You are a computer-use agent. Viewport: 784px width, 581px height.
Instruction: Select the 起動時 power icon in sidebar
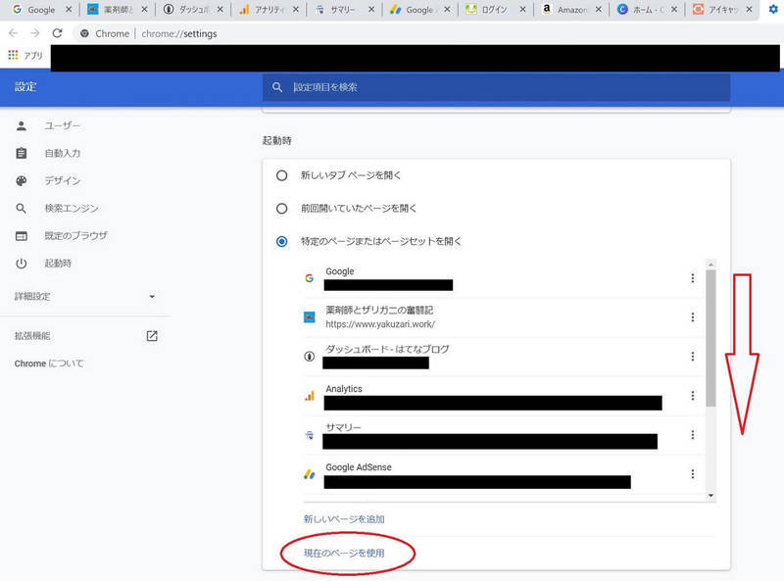(22, 263)
